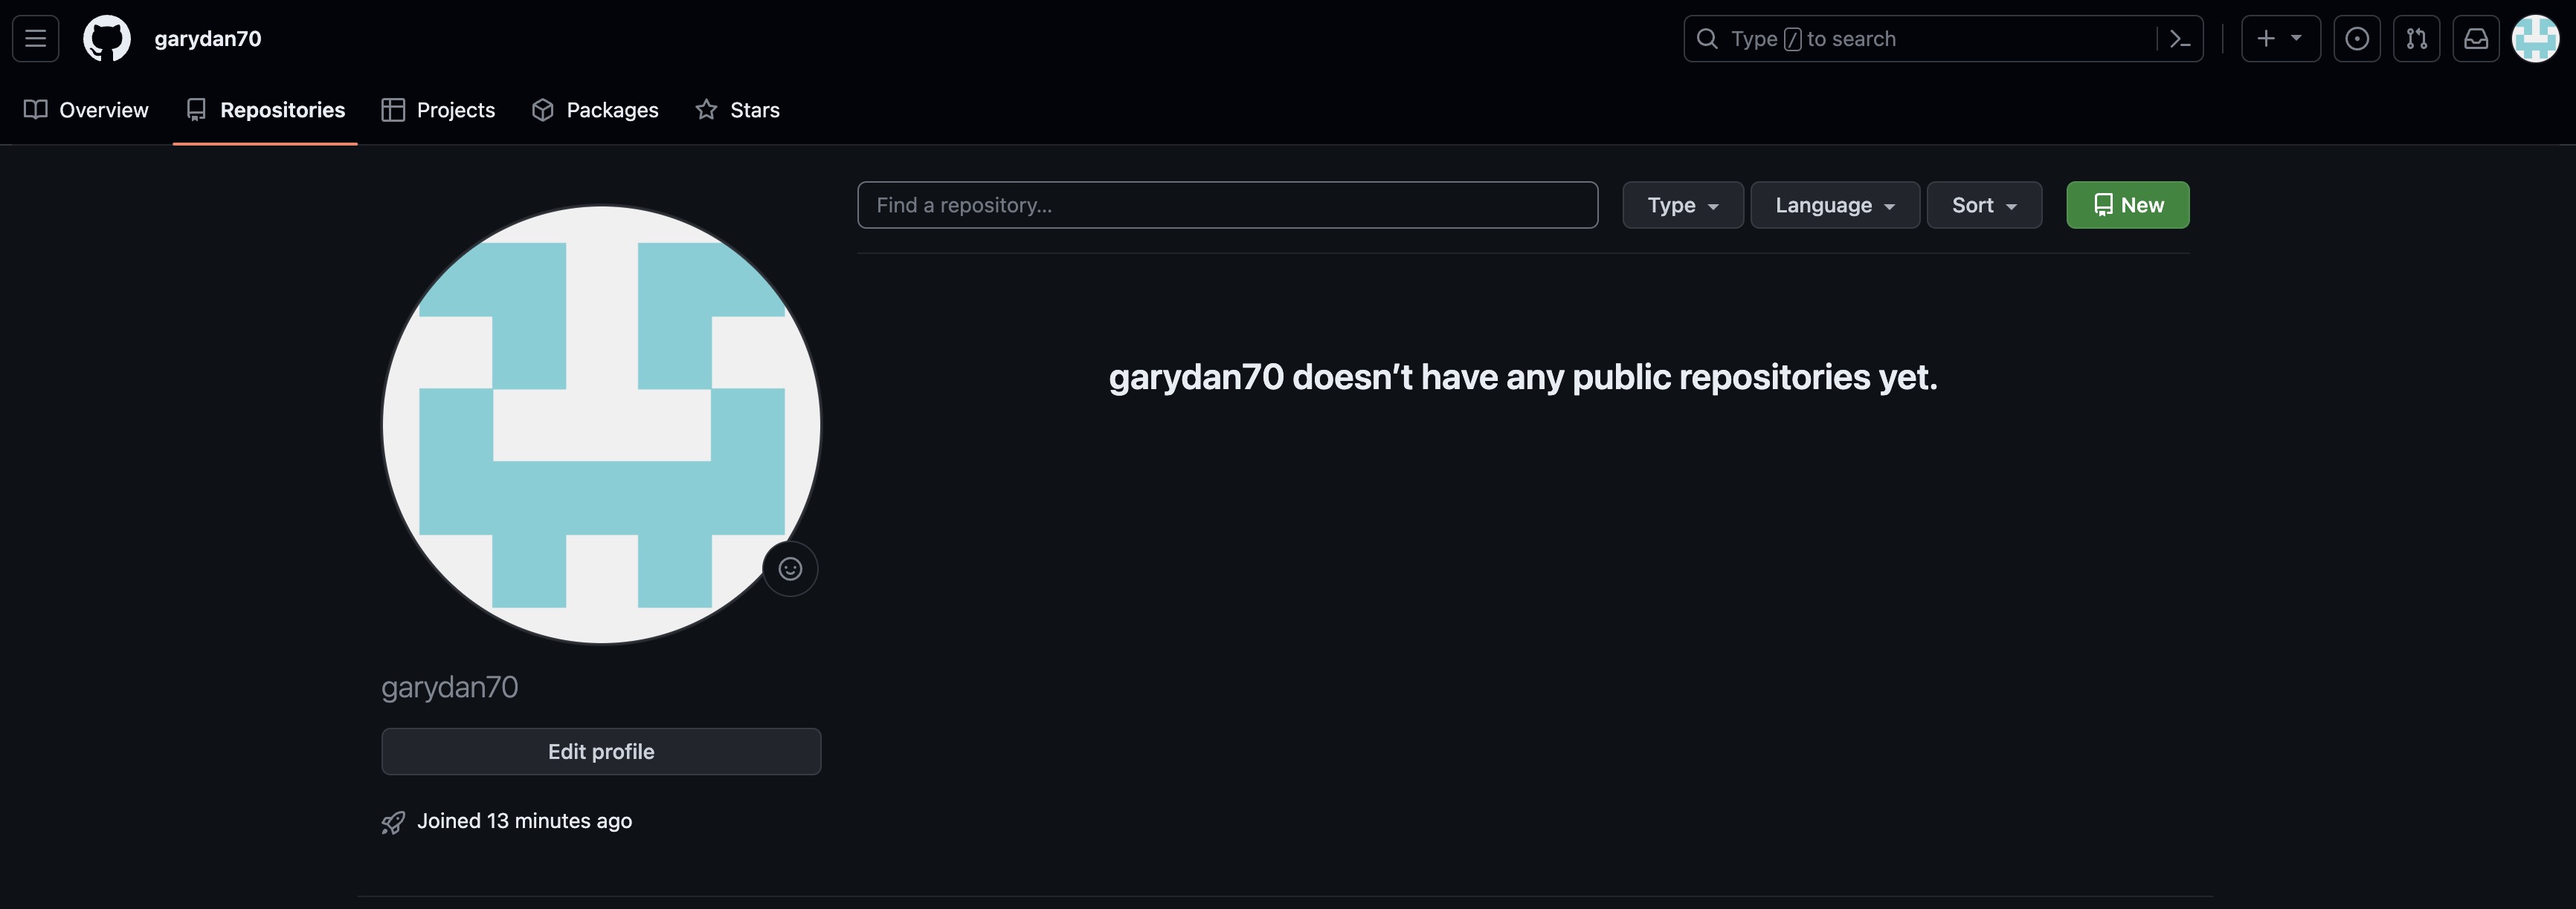Switch to the Overview tab

click(x=87, y=110)
